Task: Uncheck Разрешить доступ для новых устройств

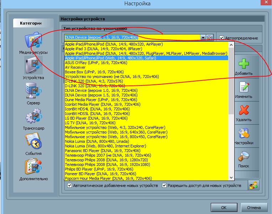Action: coord(164,186)
